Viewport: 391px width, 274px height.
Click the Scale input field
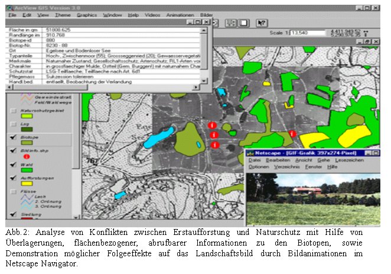tap(308, 33)
